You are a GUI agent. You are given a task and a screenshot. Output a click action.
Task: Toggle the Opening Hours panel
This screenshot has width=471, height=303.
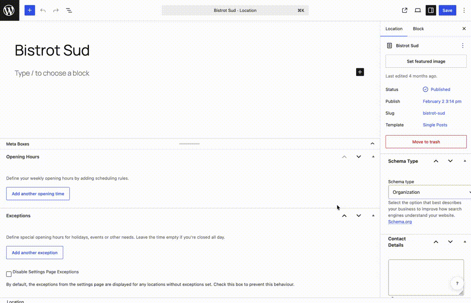pyautogui.click(x=374, y=157)
